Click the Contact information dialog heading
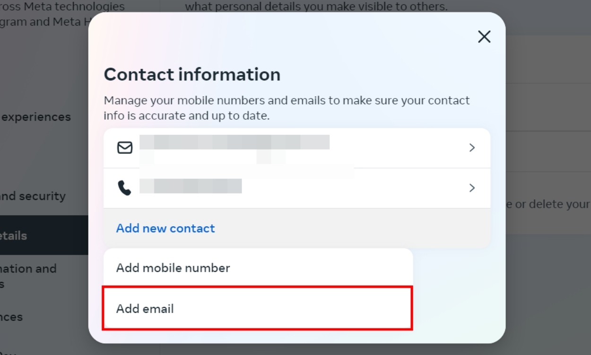Screen dimensions: 591x355 coord(191,74)
